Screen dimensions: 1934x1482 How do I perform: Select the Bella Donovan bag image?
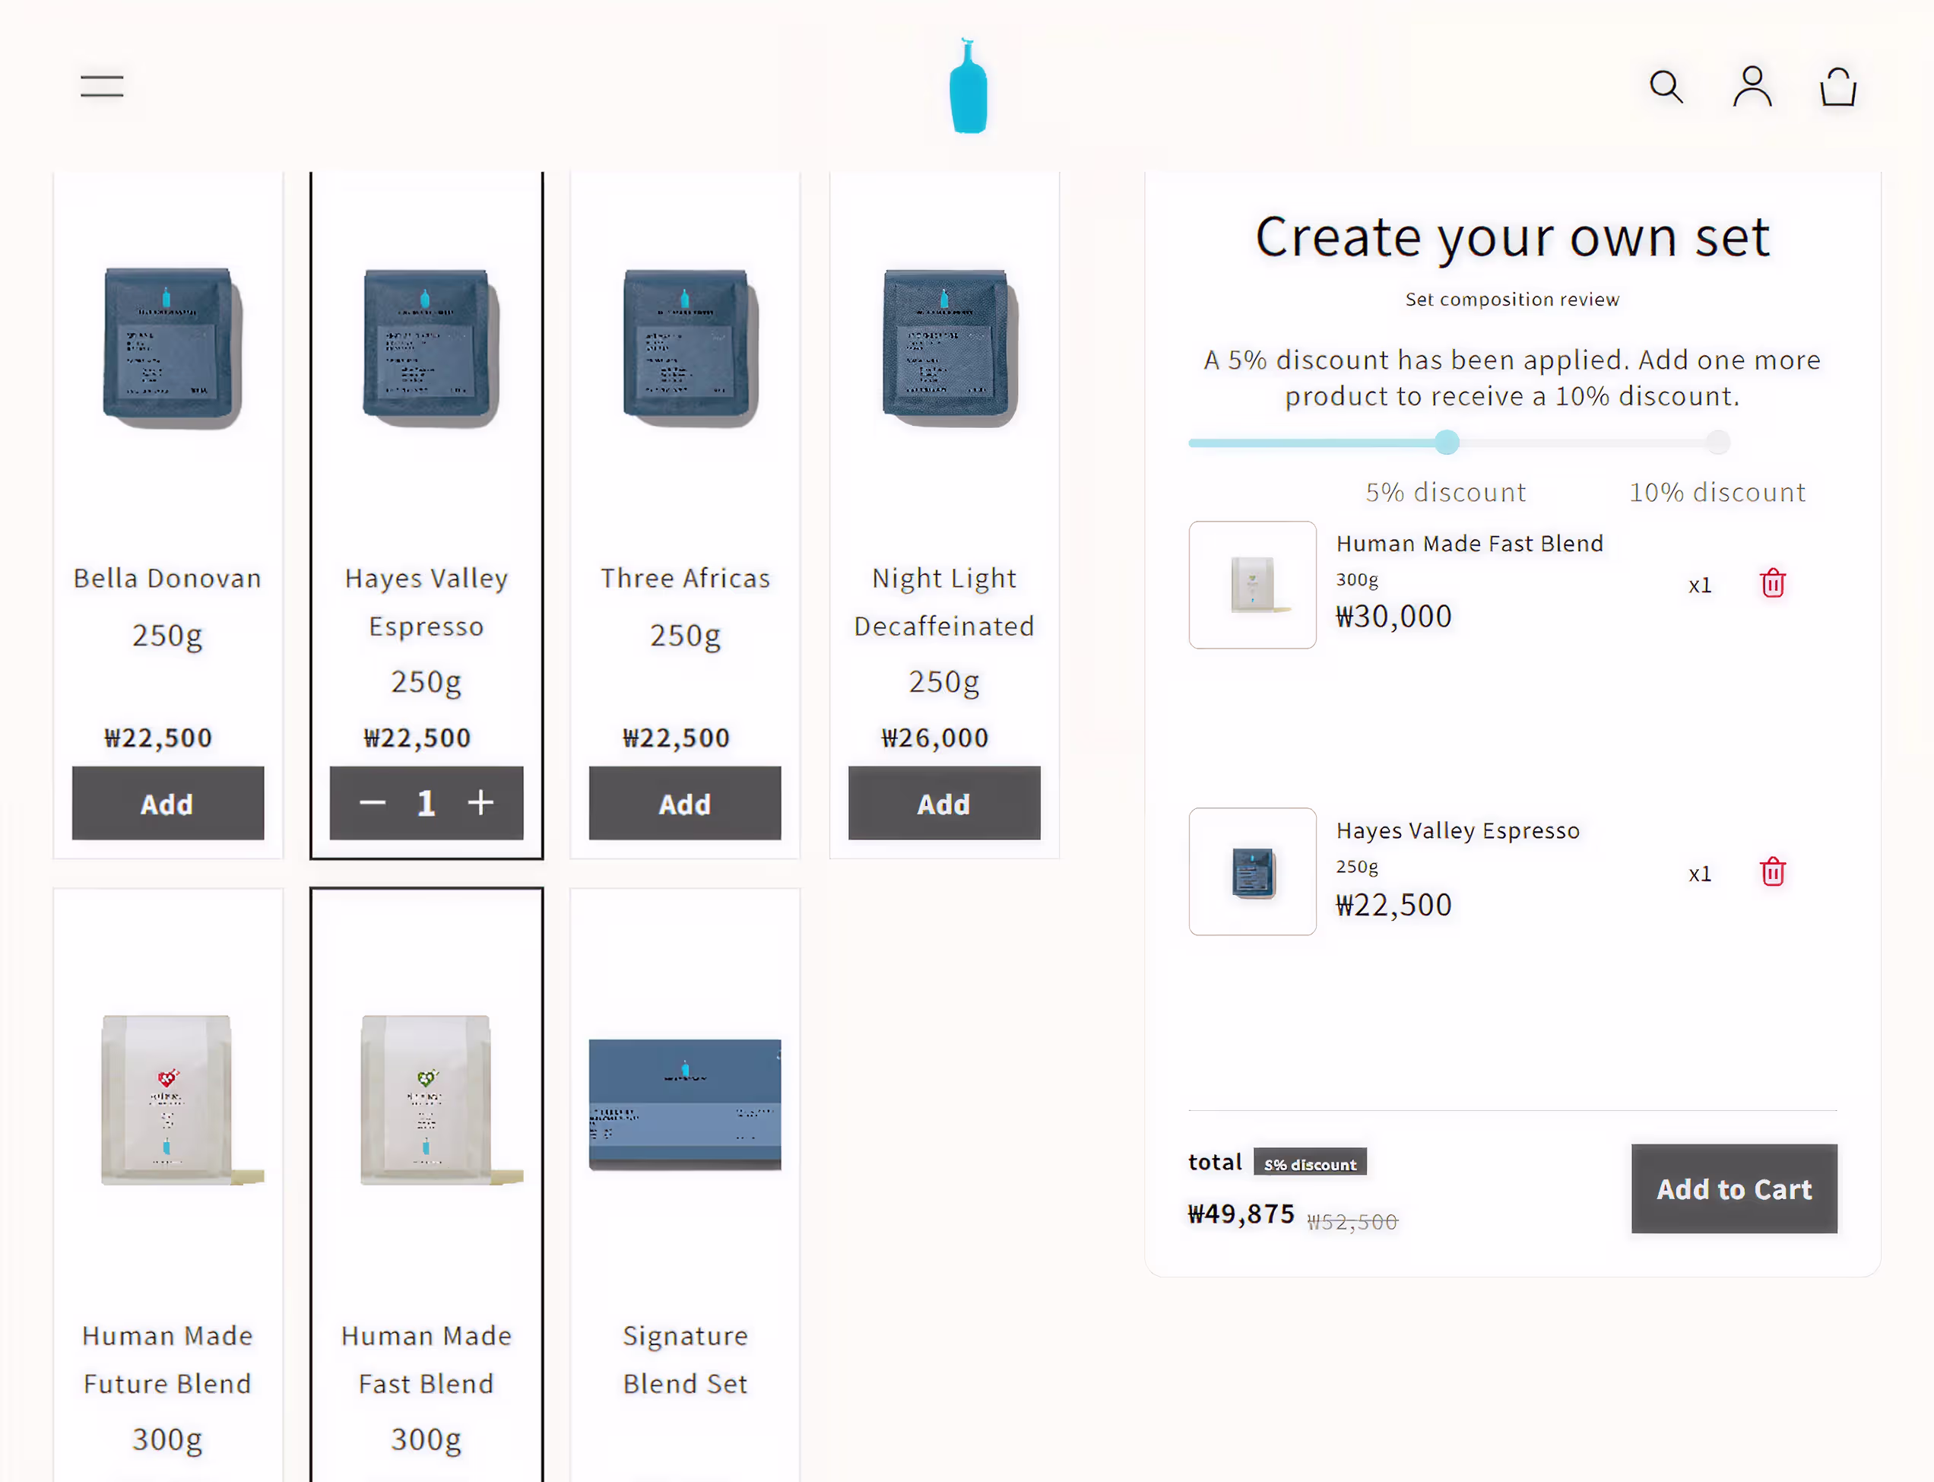171,348
